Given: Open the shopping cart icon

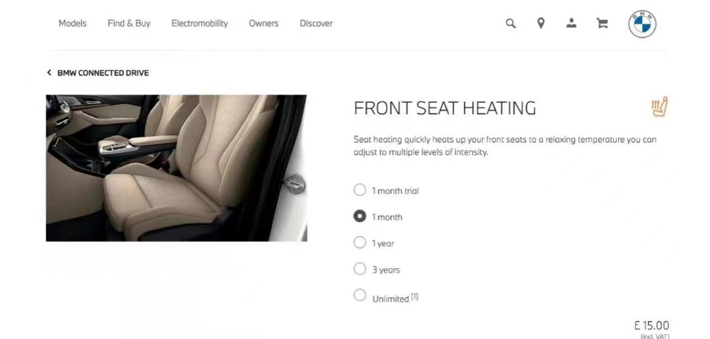Looking at the screenshot, I should coord(602,24).
